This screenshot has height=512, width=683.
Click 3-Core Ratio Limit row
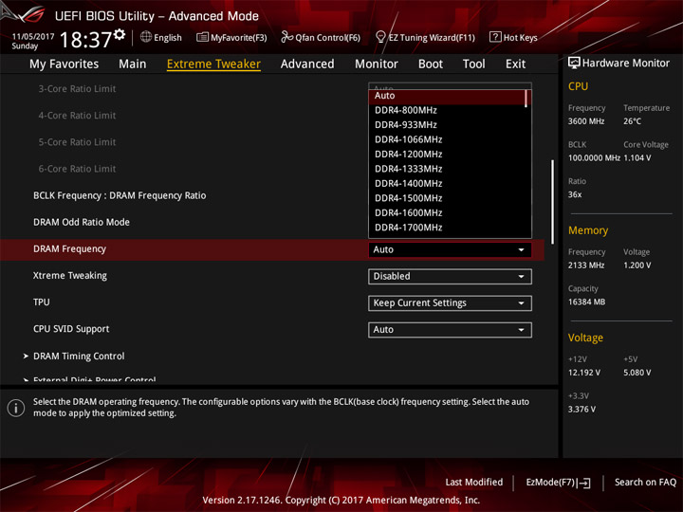coord(77,89)
